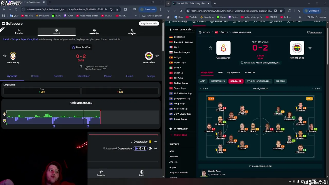Select Nu odds 1.91

[120, 91]
